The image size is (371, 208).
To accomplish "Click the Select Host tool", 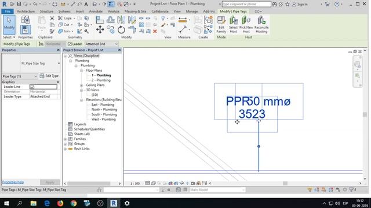I will (233, 25).
